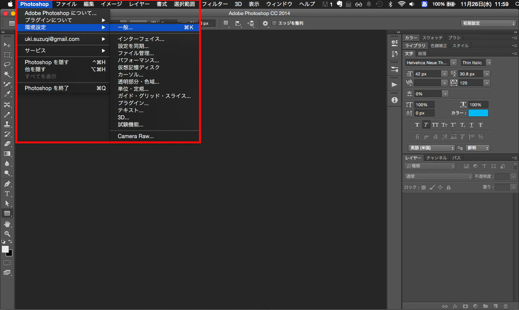Viewport: 519px width, 310px height.
Task: Open path operations in options bar
Action: (x=226, y=23)
